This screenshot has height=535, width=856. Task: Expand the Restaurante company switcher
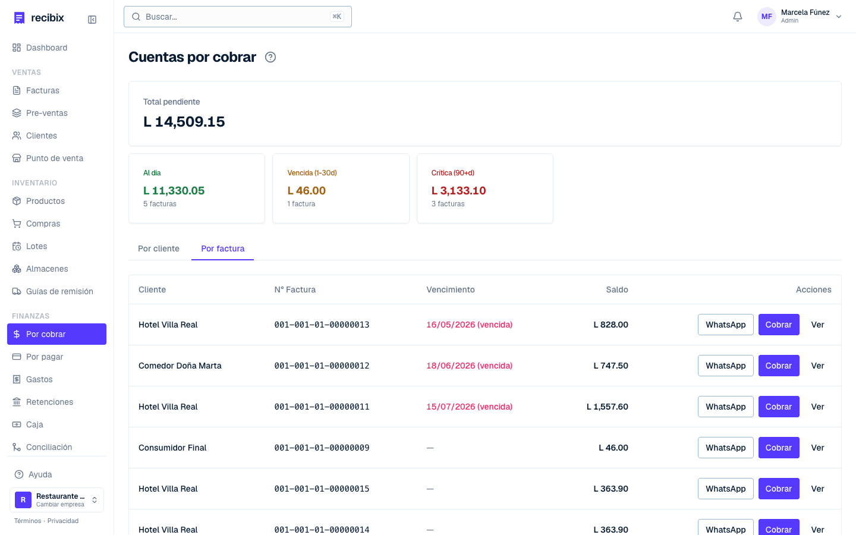point(57,500)
